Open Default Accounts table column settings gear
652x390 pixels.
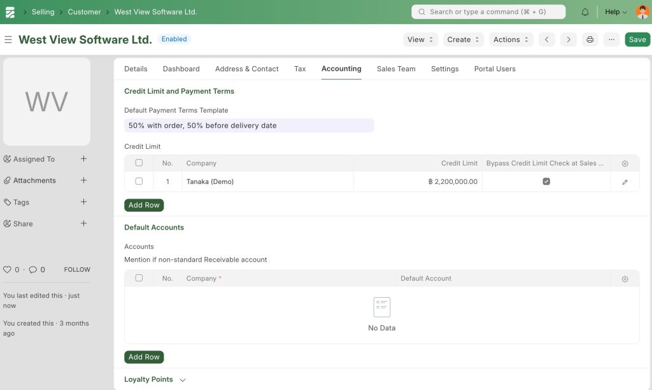pyautogui.click(x=625, y=279)
